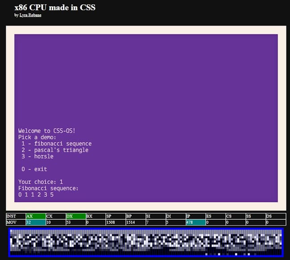Click the DI register header

click(x=176, y=216)
